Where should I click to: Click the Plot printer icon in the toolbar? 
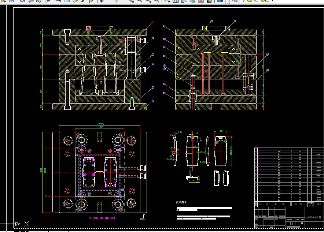point(22,1)
